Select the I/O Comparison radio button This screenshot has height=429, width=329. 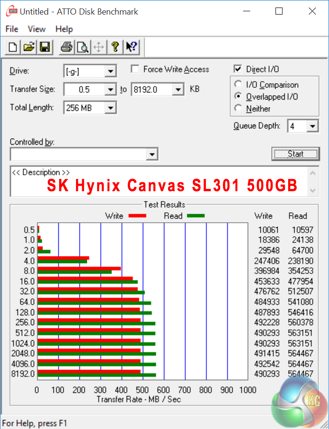click(238, 85)
